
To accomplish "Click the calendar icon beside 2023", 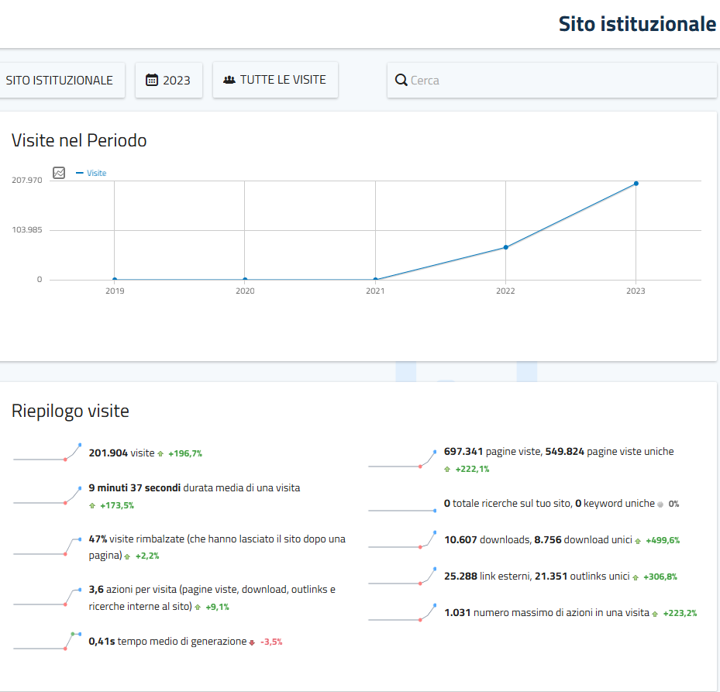I will 152,80.
